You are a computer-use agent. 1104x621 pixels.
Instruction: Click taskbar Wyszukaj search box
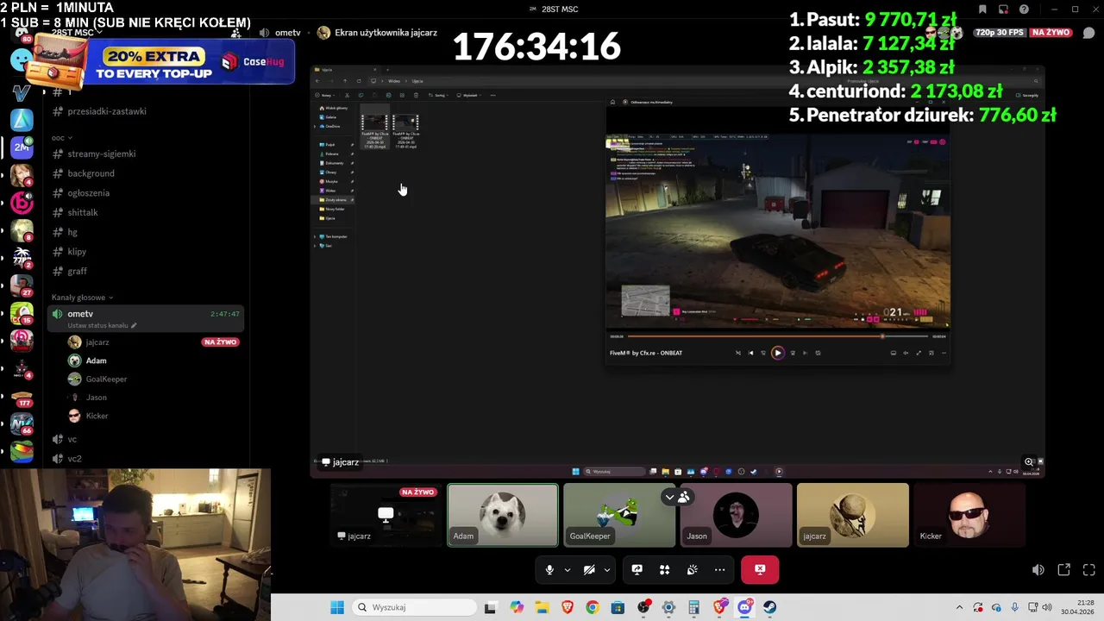click(x=416, y=607)
